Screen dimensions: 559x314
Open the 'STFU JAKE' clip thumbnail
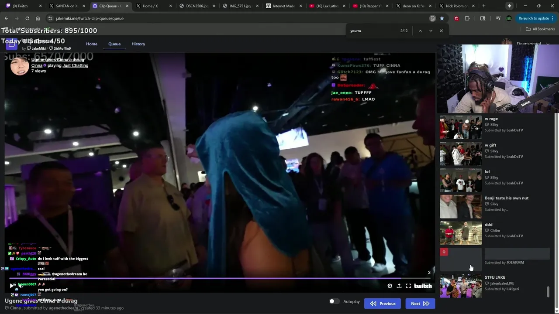[x=461, y=286]
